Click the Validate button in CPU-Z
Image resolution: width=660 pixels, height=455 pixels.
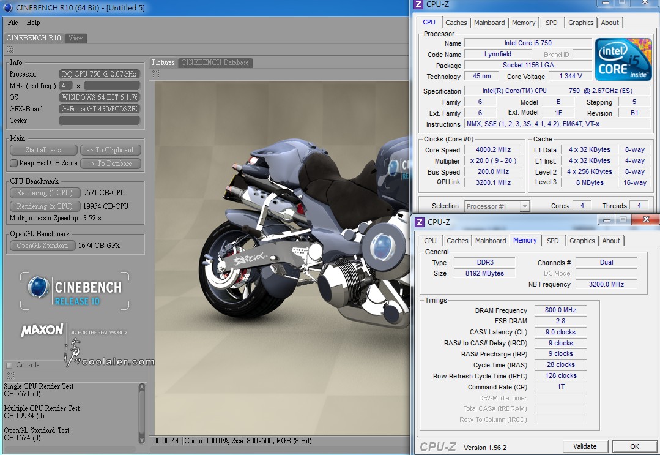pos(585,446)
